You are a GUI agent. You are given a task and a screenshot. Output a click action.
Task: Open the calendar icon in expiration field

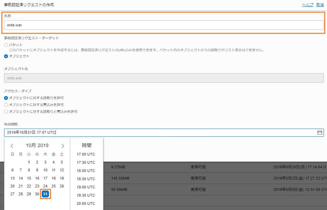tap(319, 132)
